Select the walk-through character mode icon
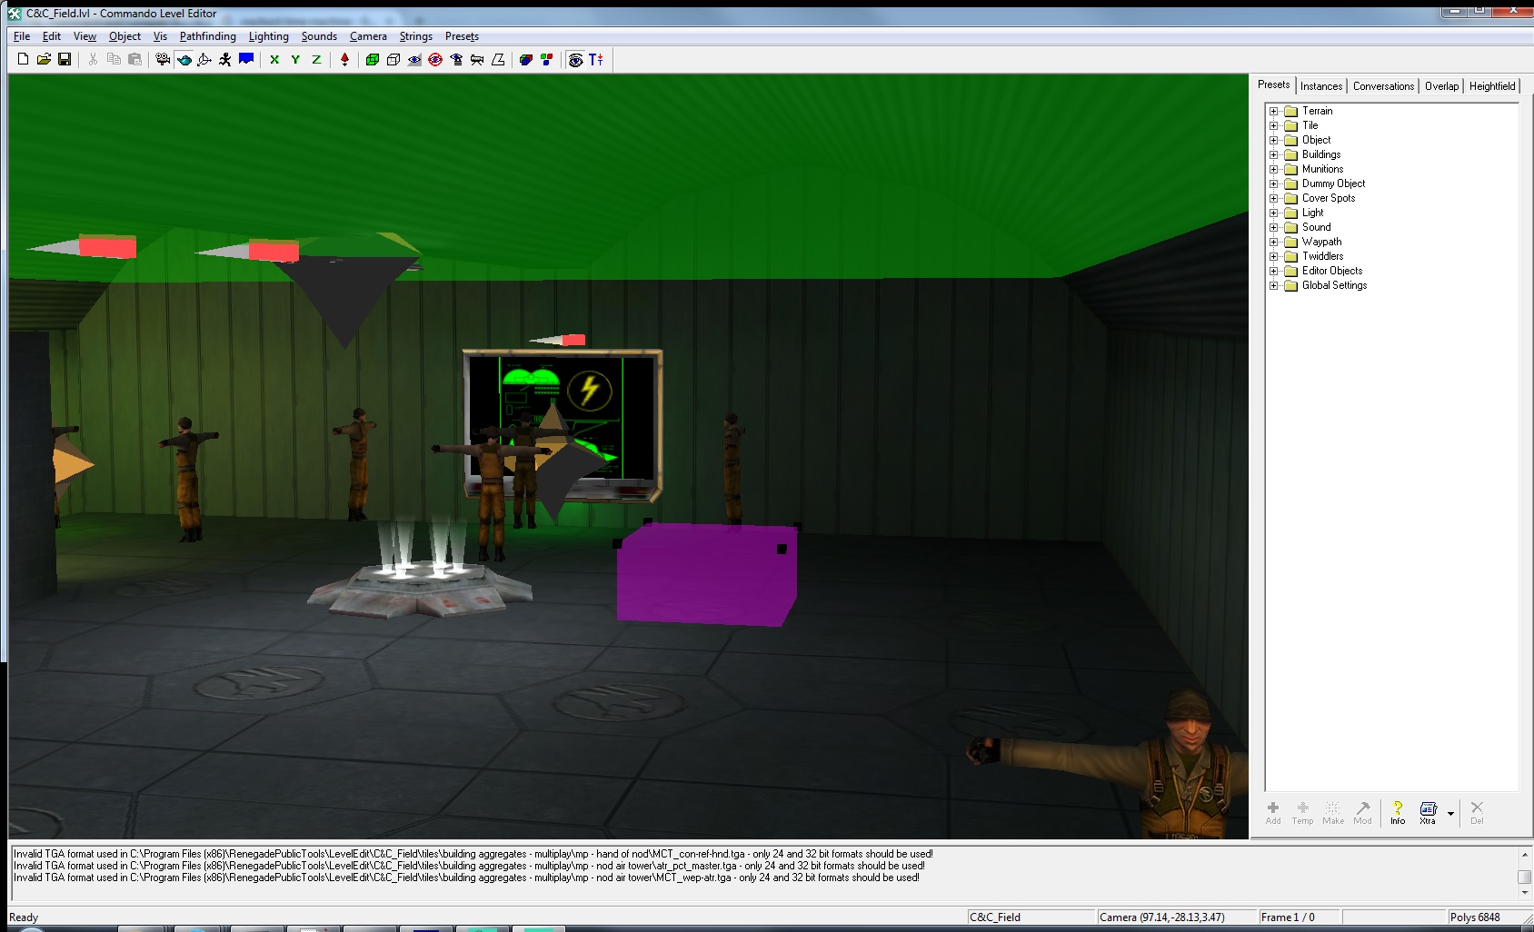Screen dimensions: 1534x932 [225, 60]
